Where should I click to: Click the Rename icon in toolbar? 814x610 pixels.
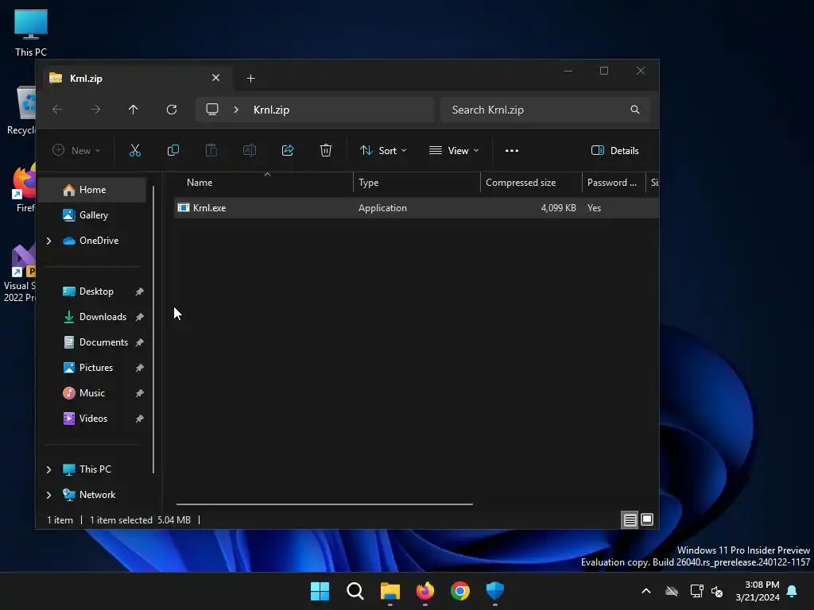coord(249,150)
